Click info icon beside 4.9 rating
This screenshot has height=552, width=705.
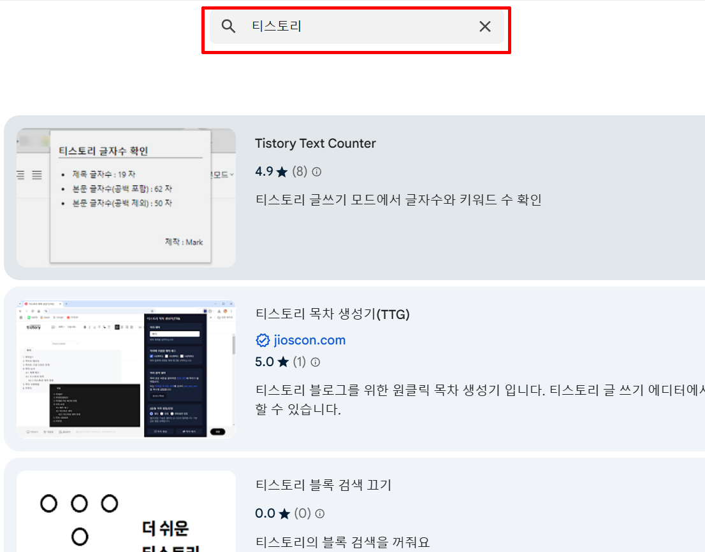pyautogui.click(x=317, y=171)
